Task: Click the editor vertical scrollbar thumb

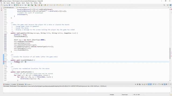Action: tap(170, 53)
